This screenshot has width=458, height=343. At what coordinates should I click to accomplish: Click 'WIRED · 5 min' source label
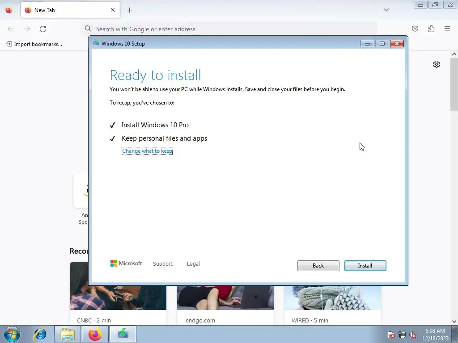tap(310, 320)
